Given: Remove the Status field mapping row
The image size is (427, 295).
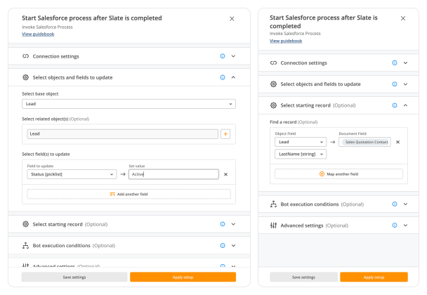Looking at the screenshot, I should tap(225, 174).
